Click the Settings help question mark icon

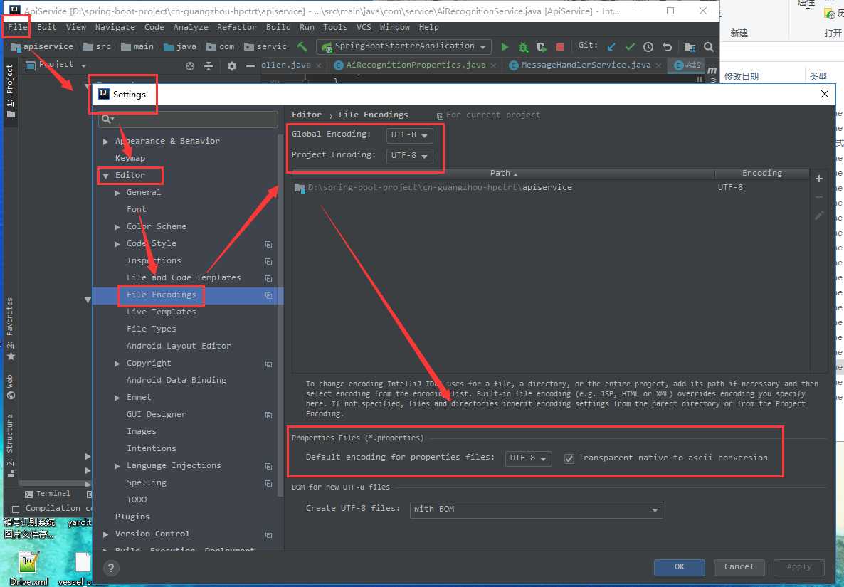111,568
